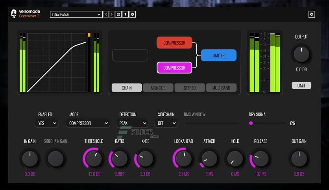The height and width of the screenshot is (190, 329).
Task: Click the In Gain knob
Action: 30,159
